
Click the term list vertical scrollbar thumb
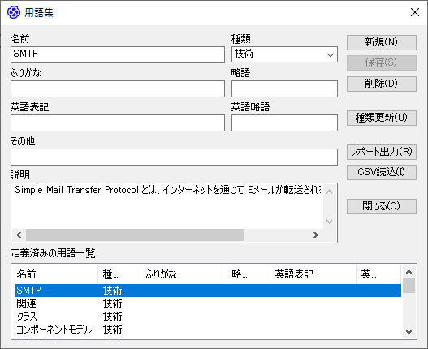(x=409, y=286)
